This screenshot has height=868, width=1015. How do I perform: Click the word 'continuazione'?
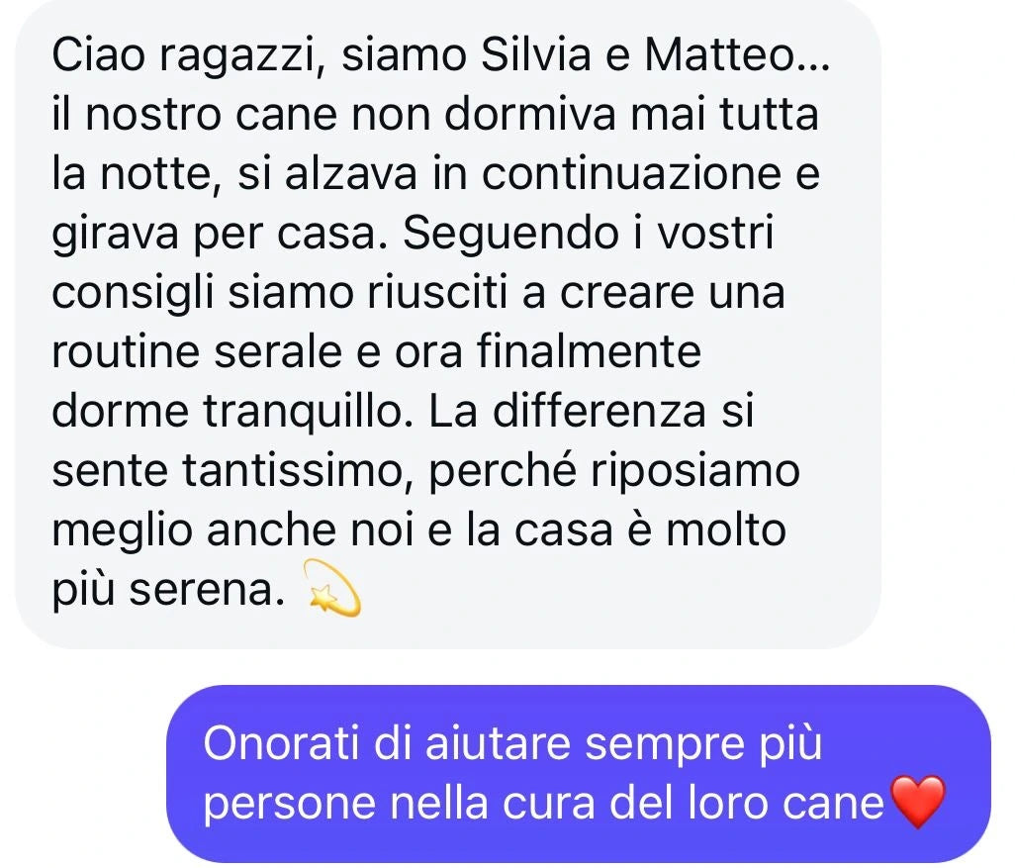point(631,173)
